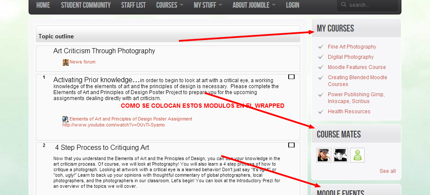Open the Student Community menu item
Viewport: 430px width, 195px height.
(85, 5)
